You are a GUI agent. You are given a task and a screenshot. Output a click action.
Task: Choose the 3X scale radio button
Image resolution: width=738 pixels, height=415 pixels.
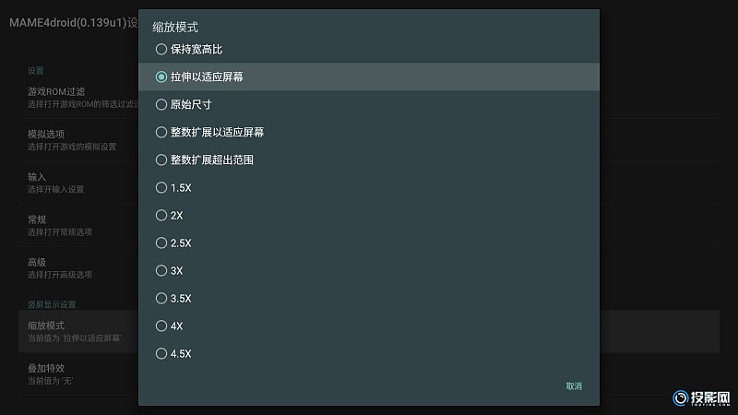point(368,270)
